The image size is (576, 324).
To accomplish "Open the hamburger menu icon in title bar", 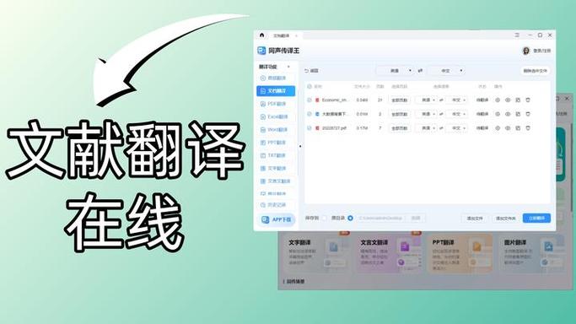I will pos(517,35).
